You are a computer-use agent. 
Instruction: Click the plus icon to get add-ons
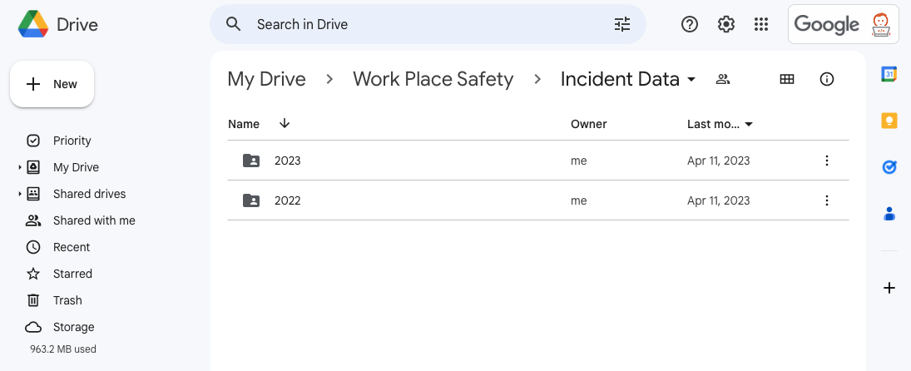pyautogui.click(x=889, y=288)
